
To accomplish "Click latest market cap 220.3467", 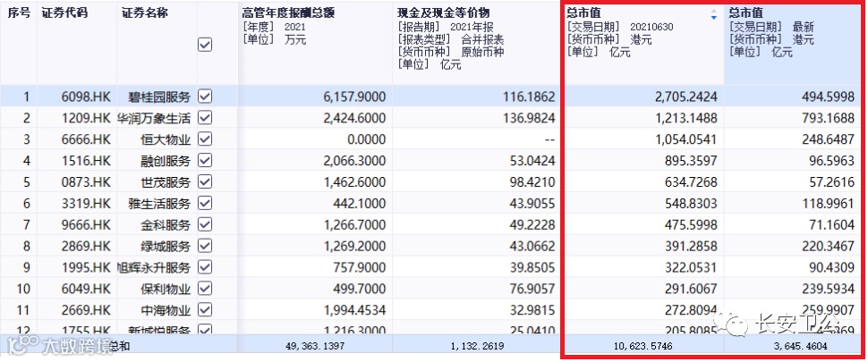I will [827, 247].
